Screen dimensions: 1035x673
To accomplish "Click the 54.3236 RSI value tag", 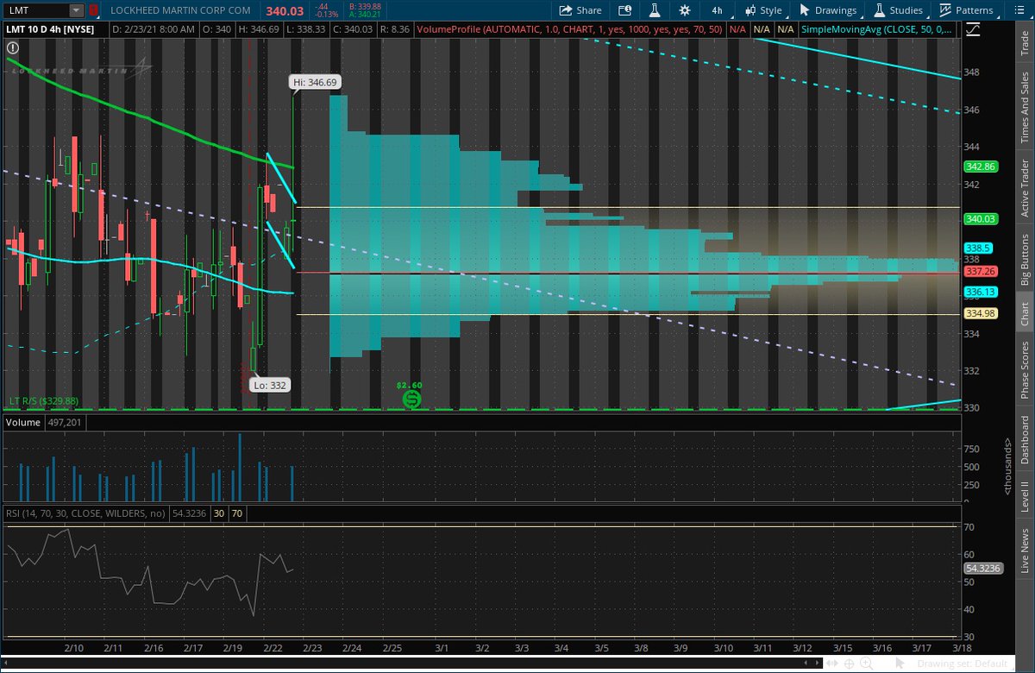I will (984, 569).
